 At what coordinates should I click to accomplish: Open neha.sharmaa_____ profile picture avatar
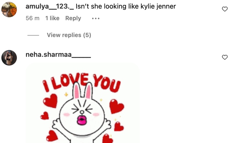pyautogui.click(x=9, y=58)
